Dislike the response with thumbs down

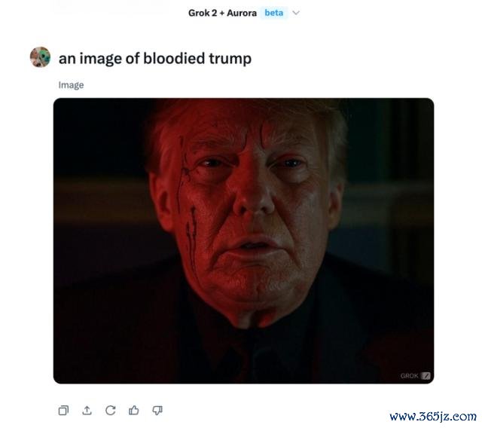click(157, 410)
